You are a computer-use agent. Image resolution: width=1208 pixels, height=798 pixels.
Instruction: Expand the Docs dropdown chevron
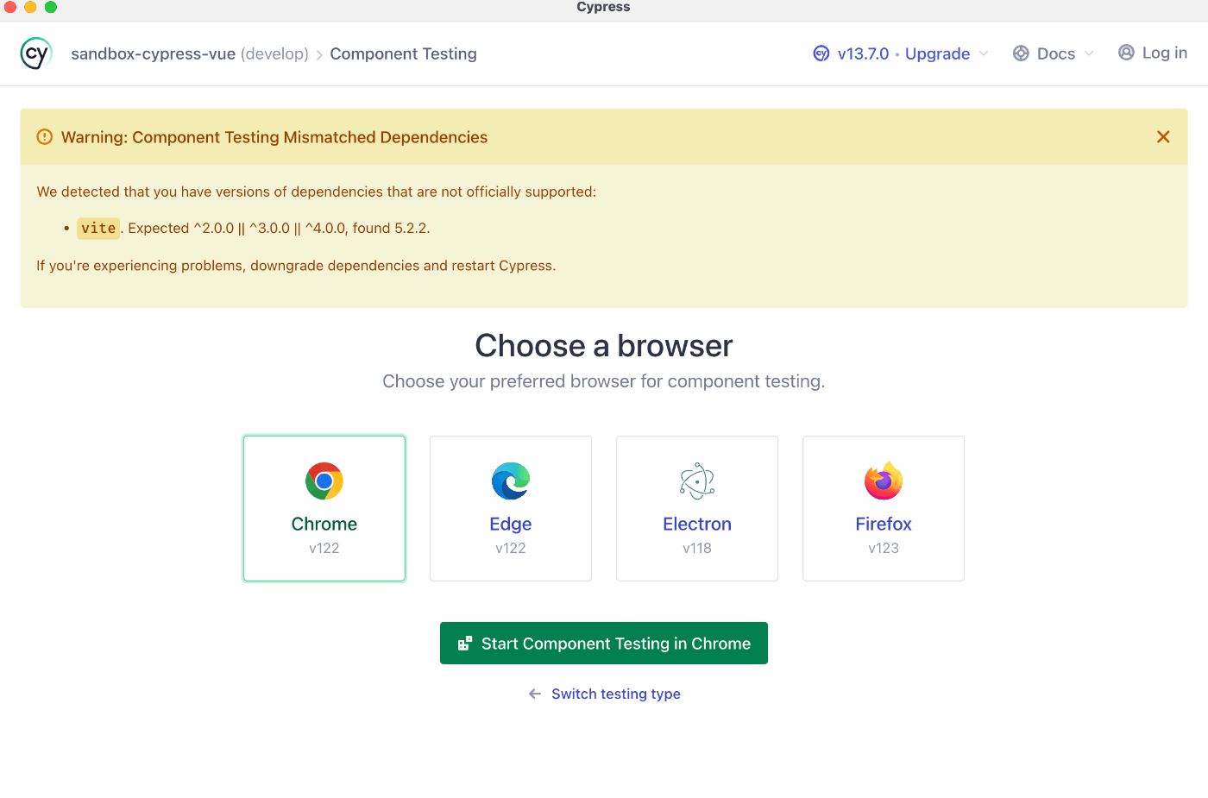pyautogui.click(x=1089, y=53)
